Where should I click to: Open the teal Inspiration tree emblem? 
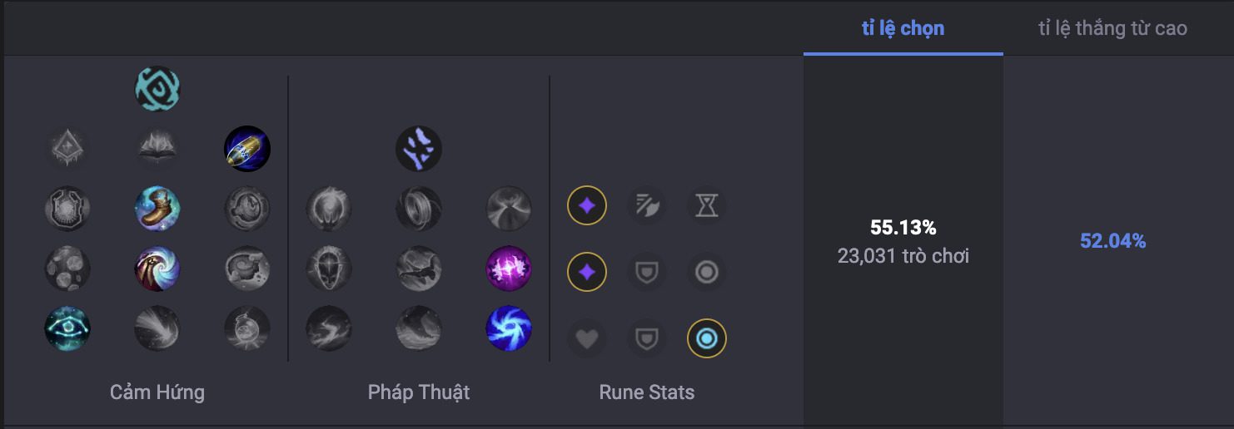[157, 89]
